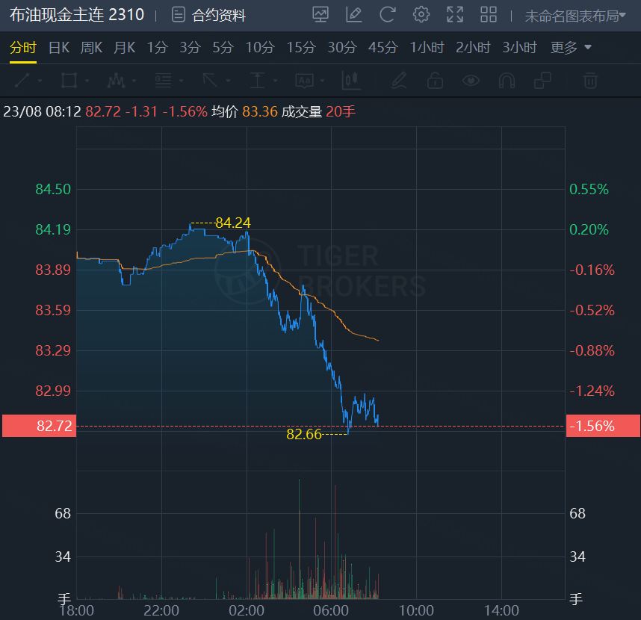Open chart settings gear icon

[421, 14]
